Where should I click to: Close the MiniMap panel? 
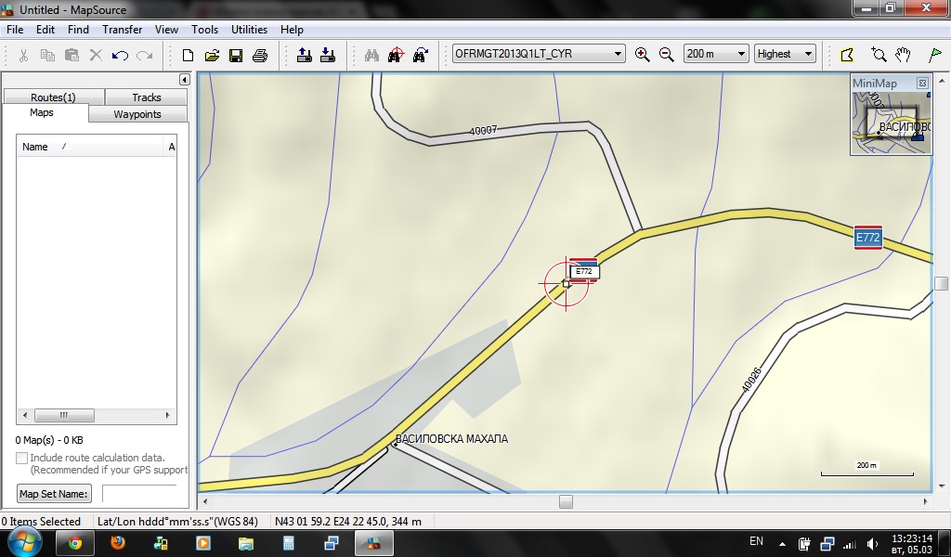tap(922, 83)
